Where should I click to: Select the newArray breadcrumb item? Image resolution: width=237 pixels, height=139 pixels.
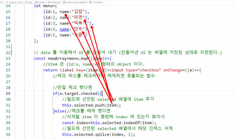(x=55, y=3)
